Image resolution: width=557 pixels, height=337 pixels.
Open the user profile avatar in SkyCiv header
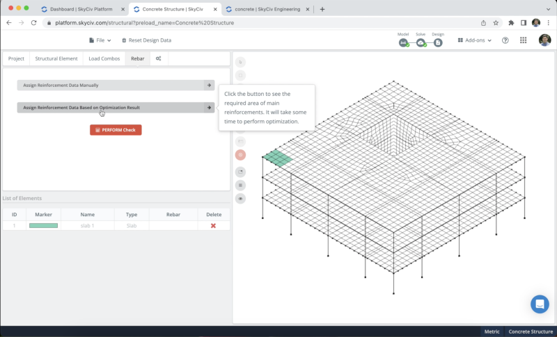pos(544,40)
